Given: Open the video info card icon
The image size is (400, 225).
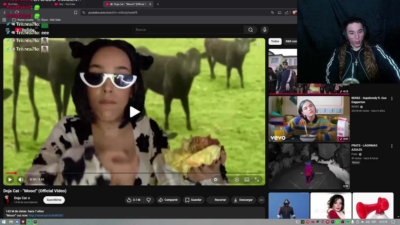Looking at the screenshot, I should tap(259, 44).
